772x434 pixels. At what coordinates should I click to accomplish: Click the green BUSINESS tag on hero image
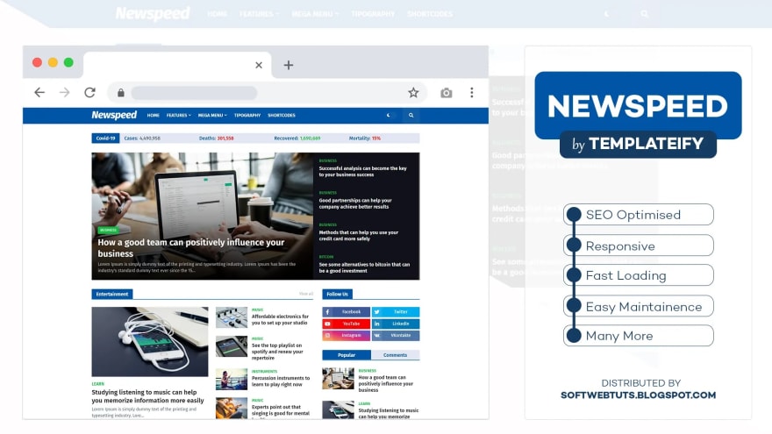pos(108,230)
